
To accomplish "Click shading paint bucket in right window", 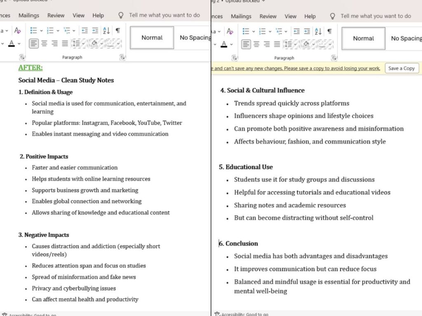I will point(306,44).
